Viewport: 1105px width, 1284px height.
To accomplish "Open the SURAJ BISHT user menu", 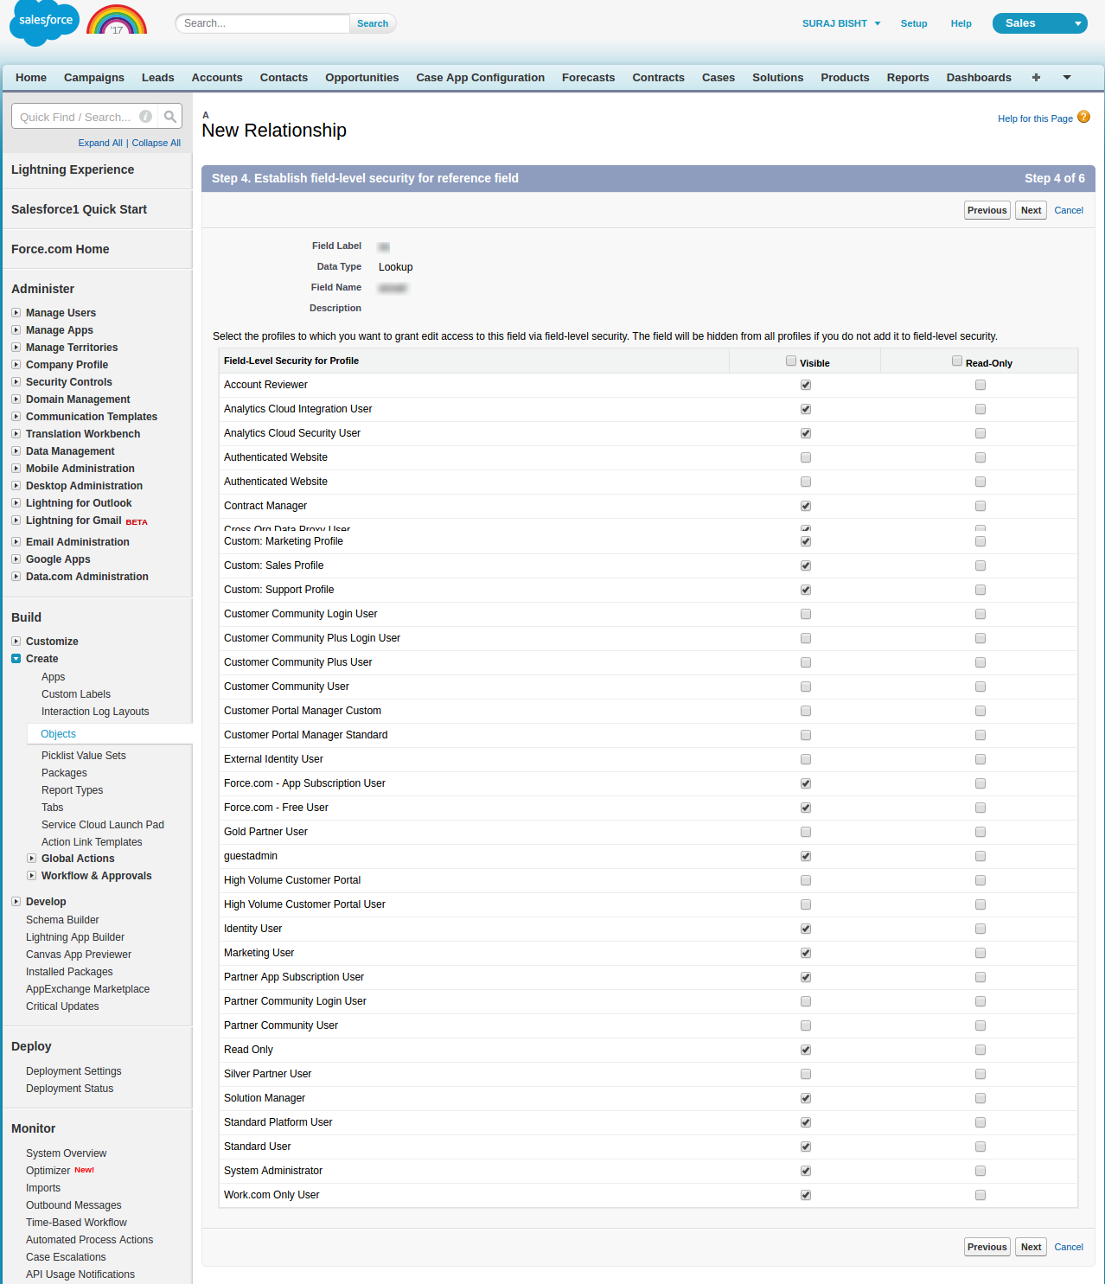I will pos(840,23).
